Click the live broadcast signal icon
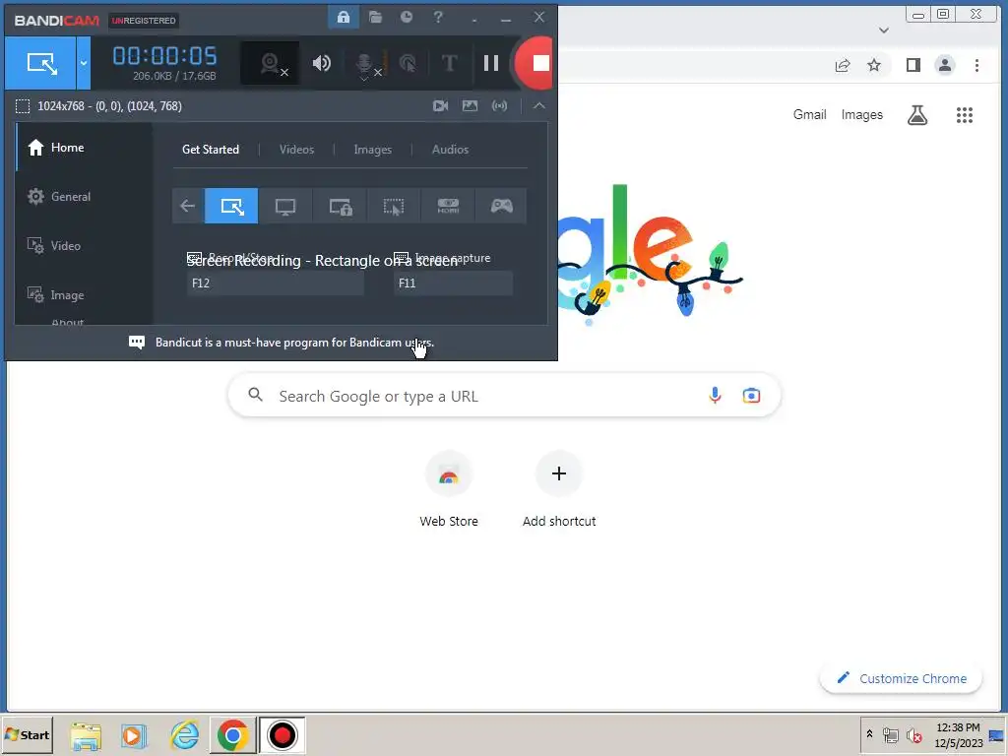Image resolution: width=1008 pixels, height=756 pixels. click(499, 105)
